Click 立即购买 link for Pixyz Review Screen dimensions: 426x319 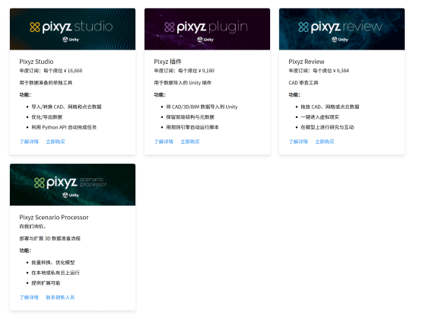(325, 142)
